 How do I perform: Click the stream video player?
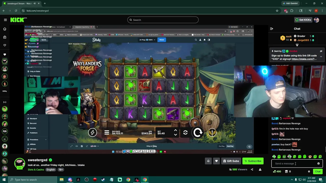tap(139, 89)
